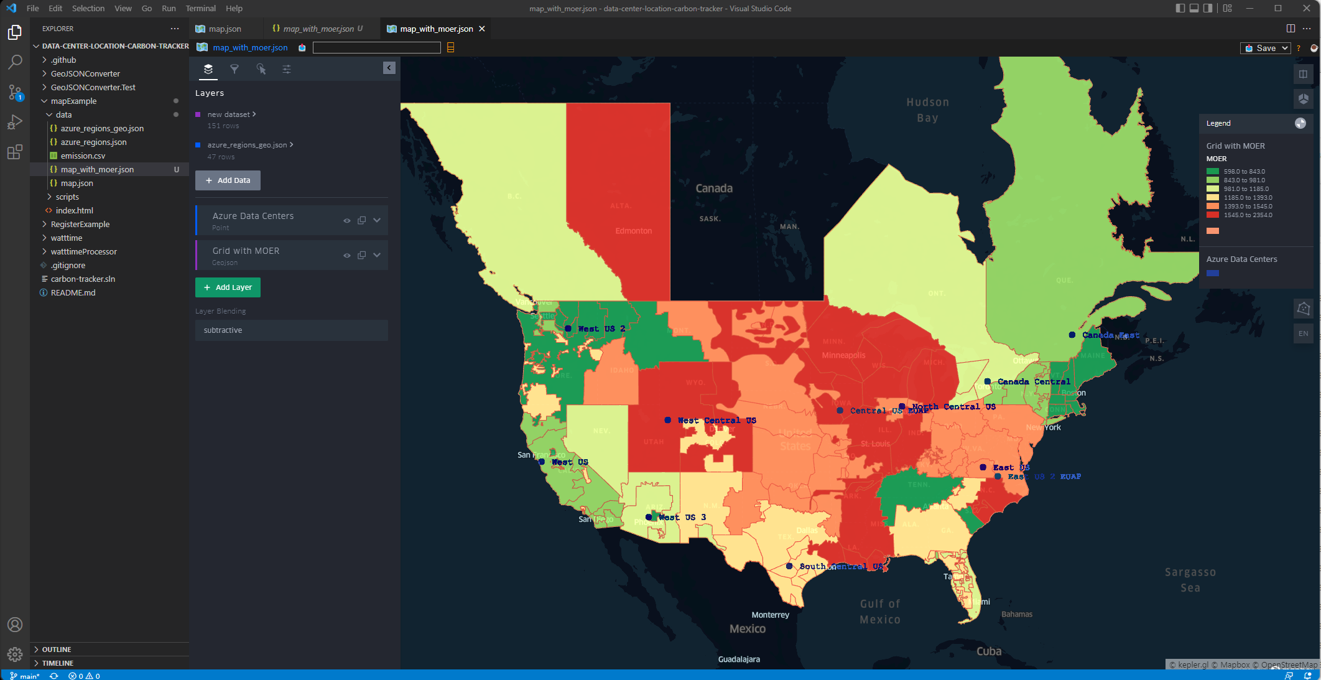The width and height of the screenshot is (1321, 680).
Task: Open the Layer Blending subtractive dropdown
Action: 291,330
